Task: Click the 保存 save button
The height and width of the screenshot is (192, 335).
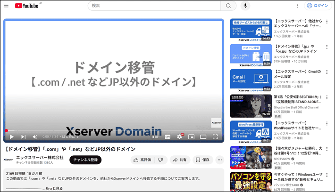Action: point(203,160)
